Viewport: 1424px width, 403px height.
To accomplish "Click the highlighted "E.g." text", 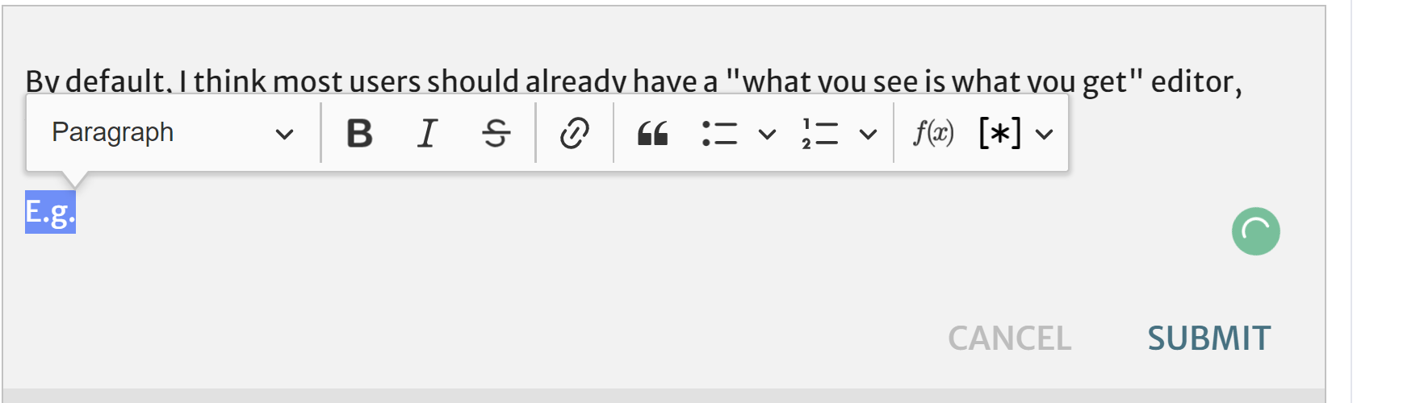I will click(50, 213).
